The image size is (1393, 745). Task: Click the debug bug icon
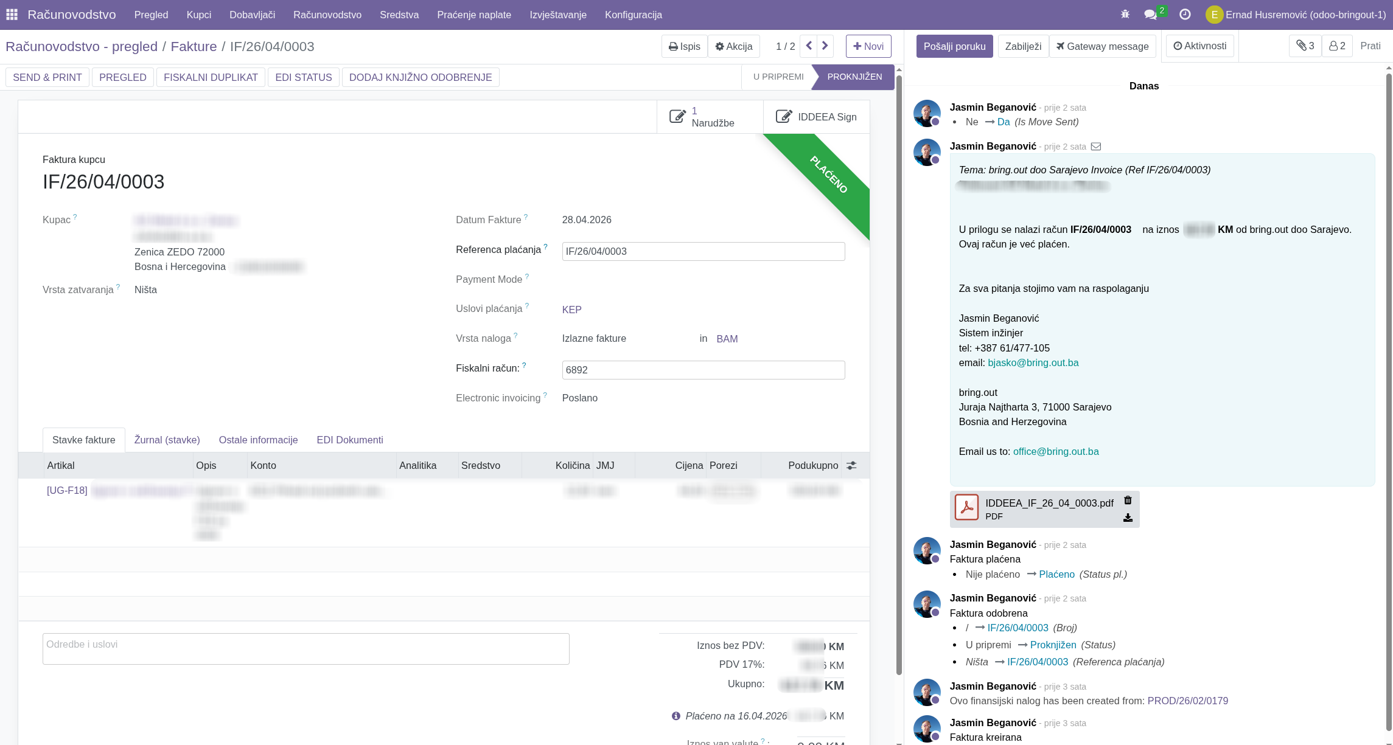(x=1125, y=15)
